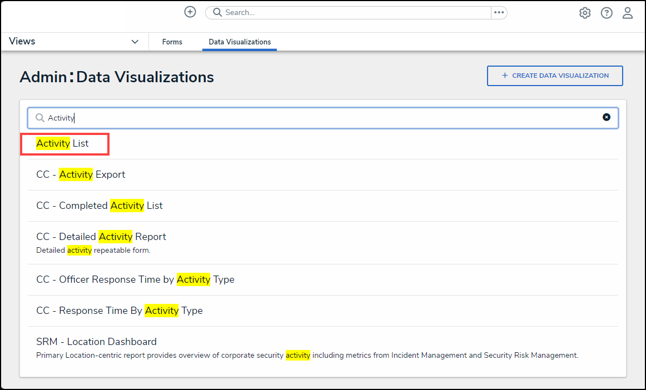Choose CC - Officer Response Time by Activity Type

pos(135,279)
